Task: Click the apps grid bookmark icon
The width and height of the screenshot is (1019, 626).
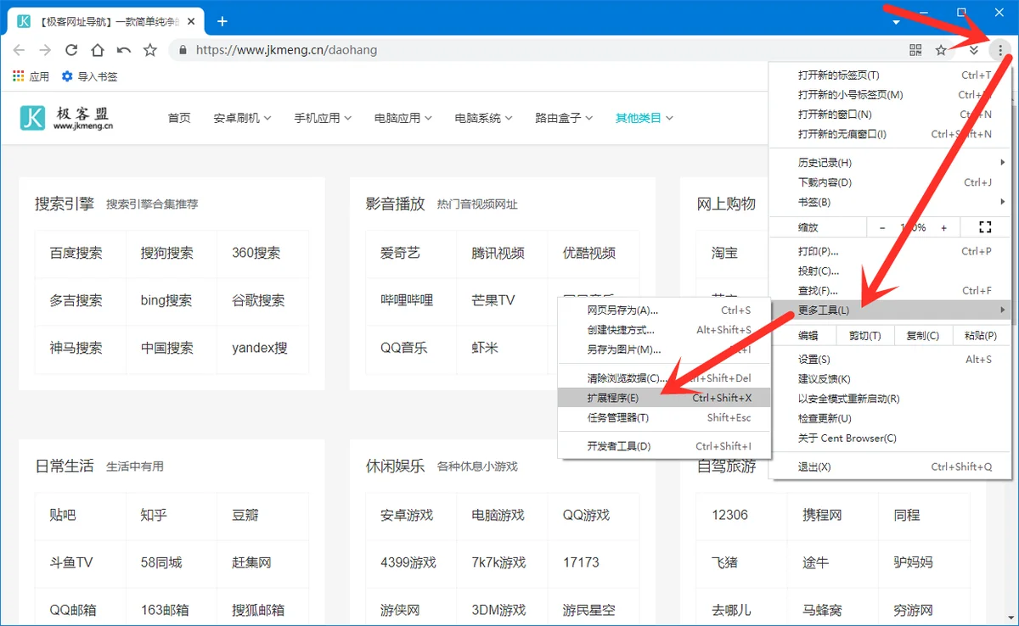Action: coord(19,76)
